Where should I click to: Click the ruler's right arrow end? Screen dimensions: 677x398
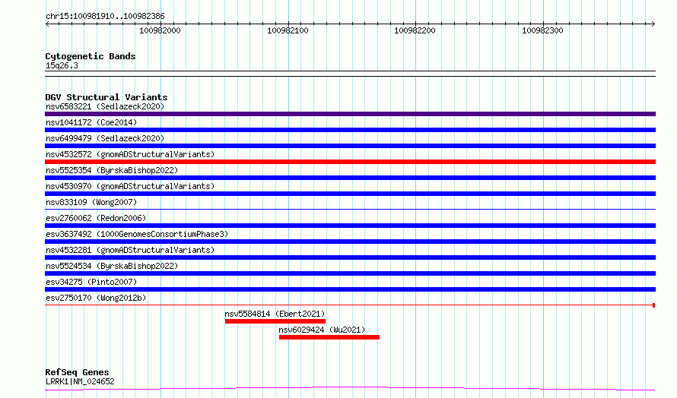pos(653,24)
